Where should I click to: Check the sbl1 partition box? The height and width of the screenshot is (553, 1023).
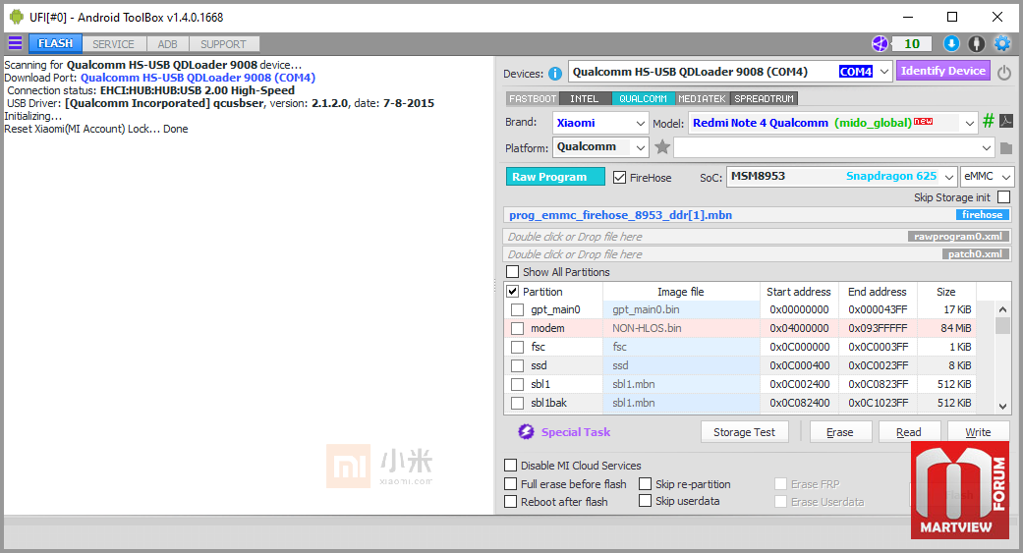point(517,384)
